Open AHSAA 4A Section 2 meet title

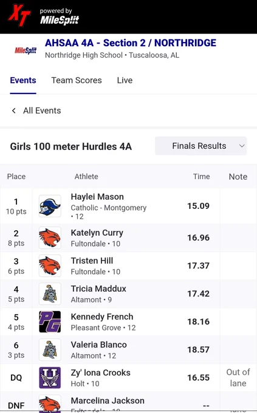[x=131, y=43]
